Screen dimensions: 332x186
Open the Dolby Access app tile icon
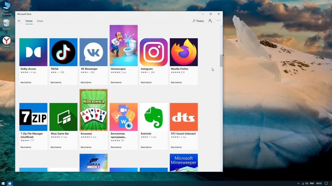point(33,52)
